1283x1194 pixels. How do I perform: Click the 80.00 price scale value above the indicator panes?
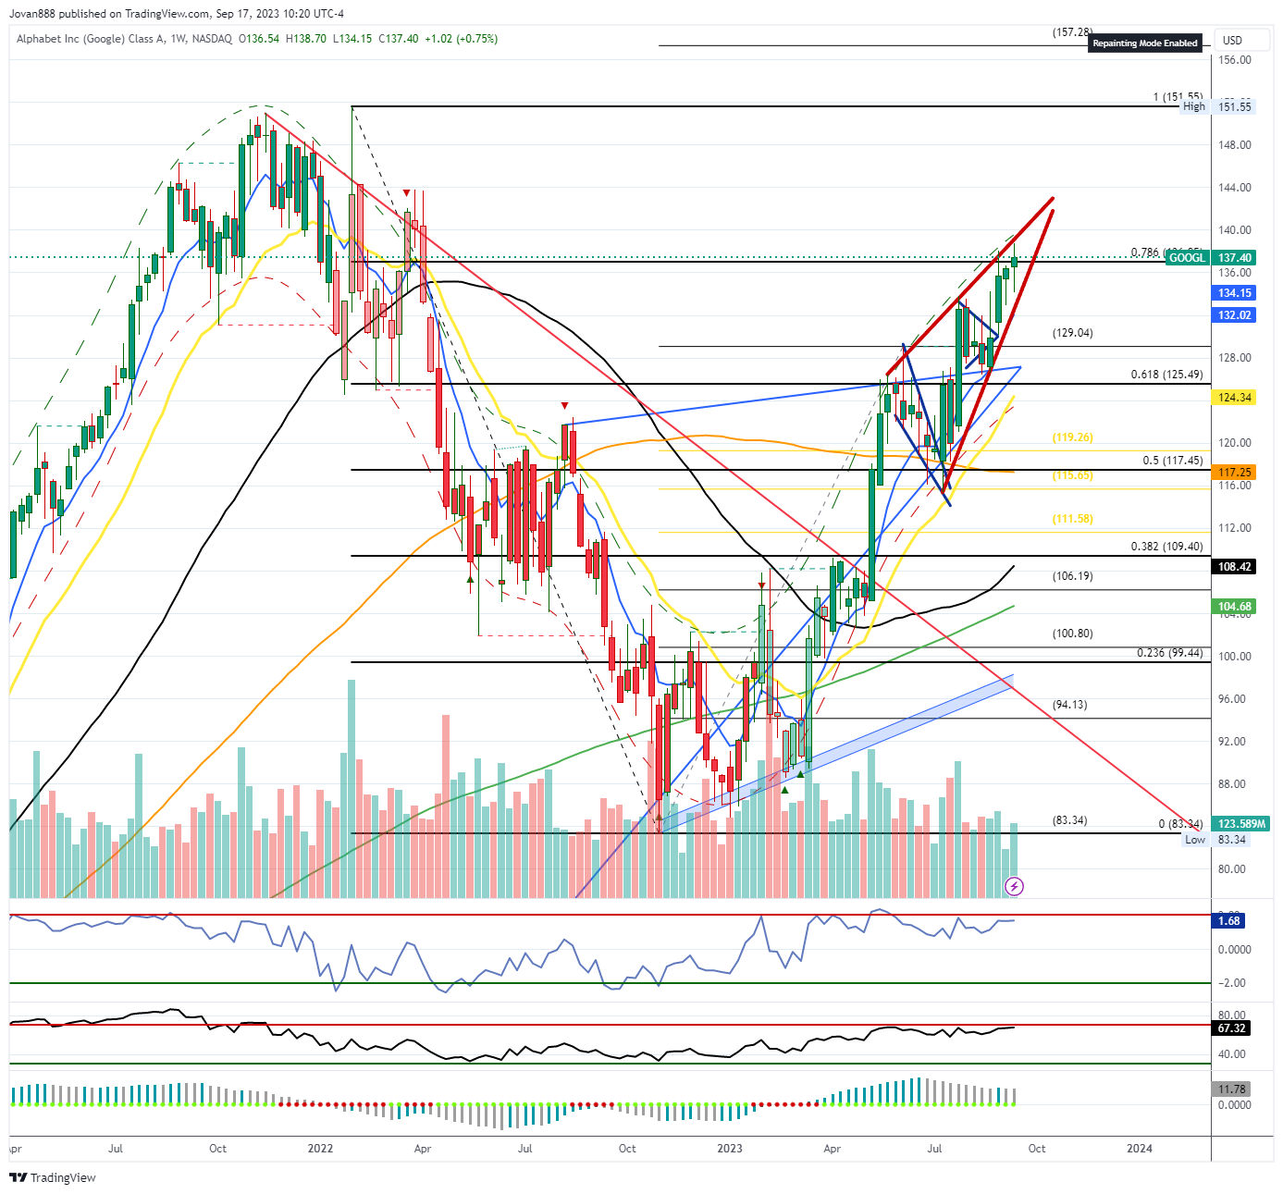tap(1231, 869)
